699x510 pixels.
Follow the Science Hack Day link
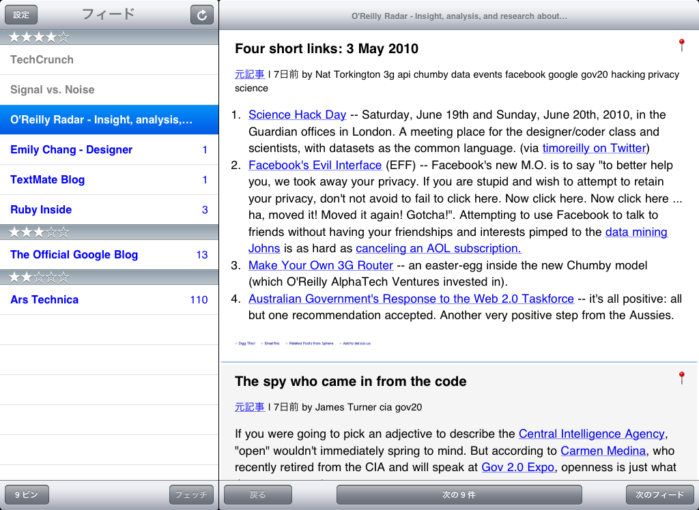pyautogui.click(x=298, y=115)
